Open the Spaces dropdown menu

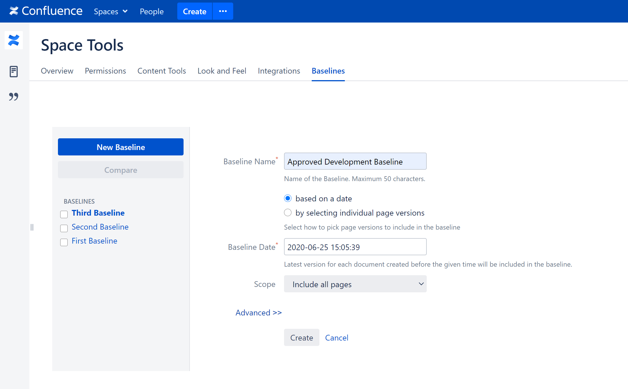110,11
